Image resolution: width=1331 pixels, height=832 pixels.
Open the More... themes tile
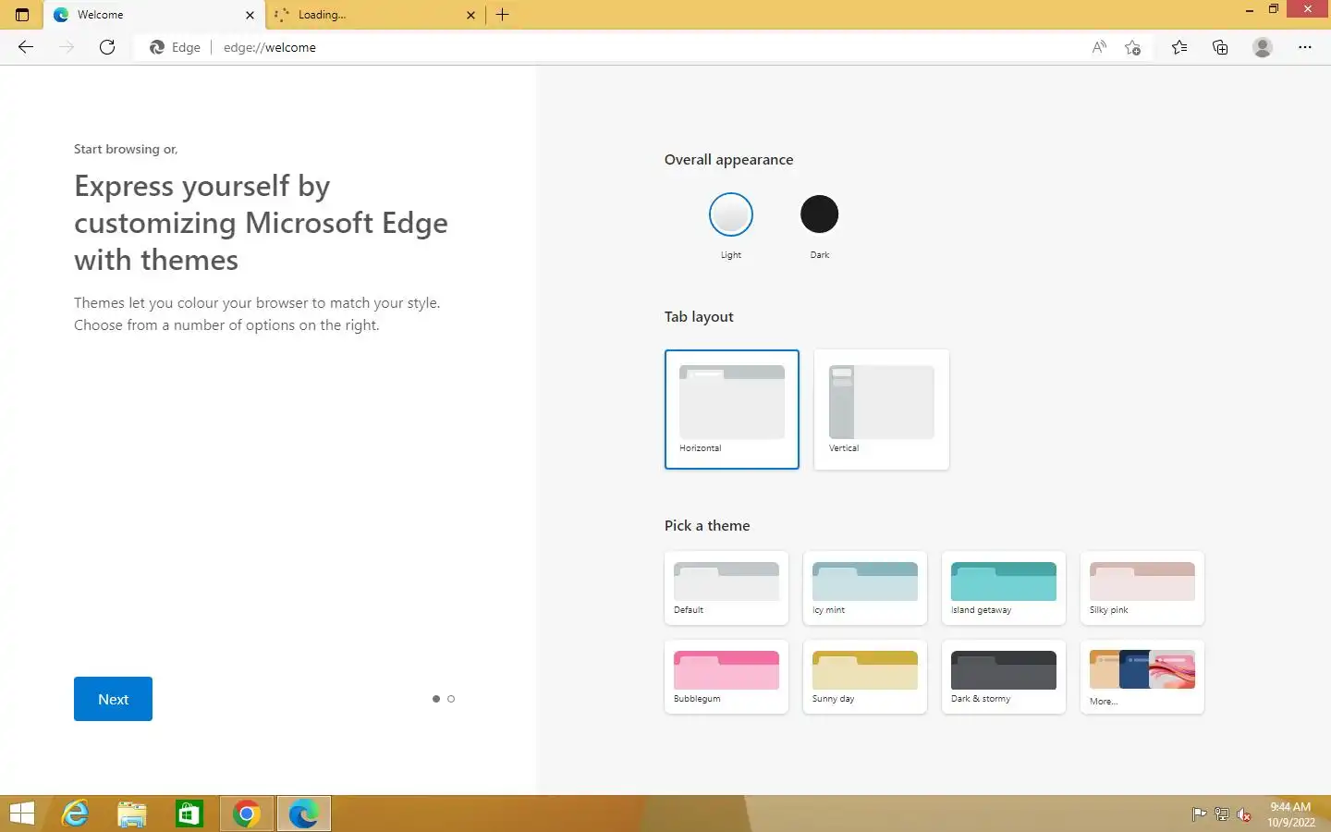point(1142,677)
